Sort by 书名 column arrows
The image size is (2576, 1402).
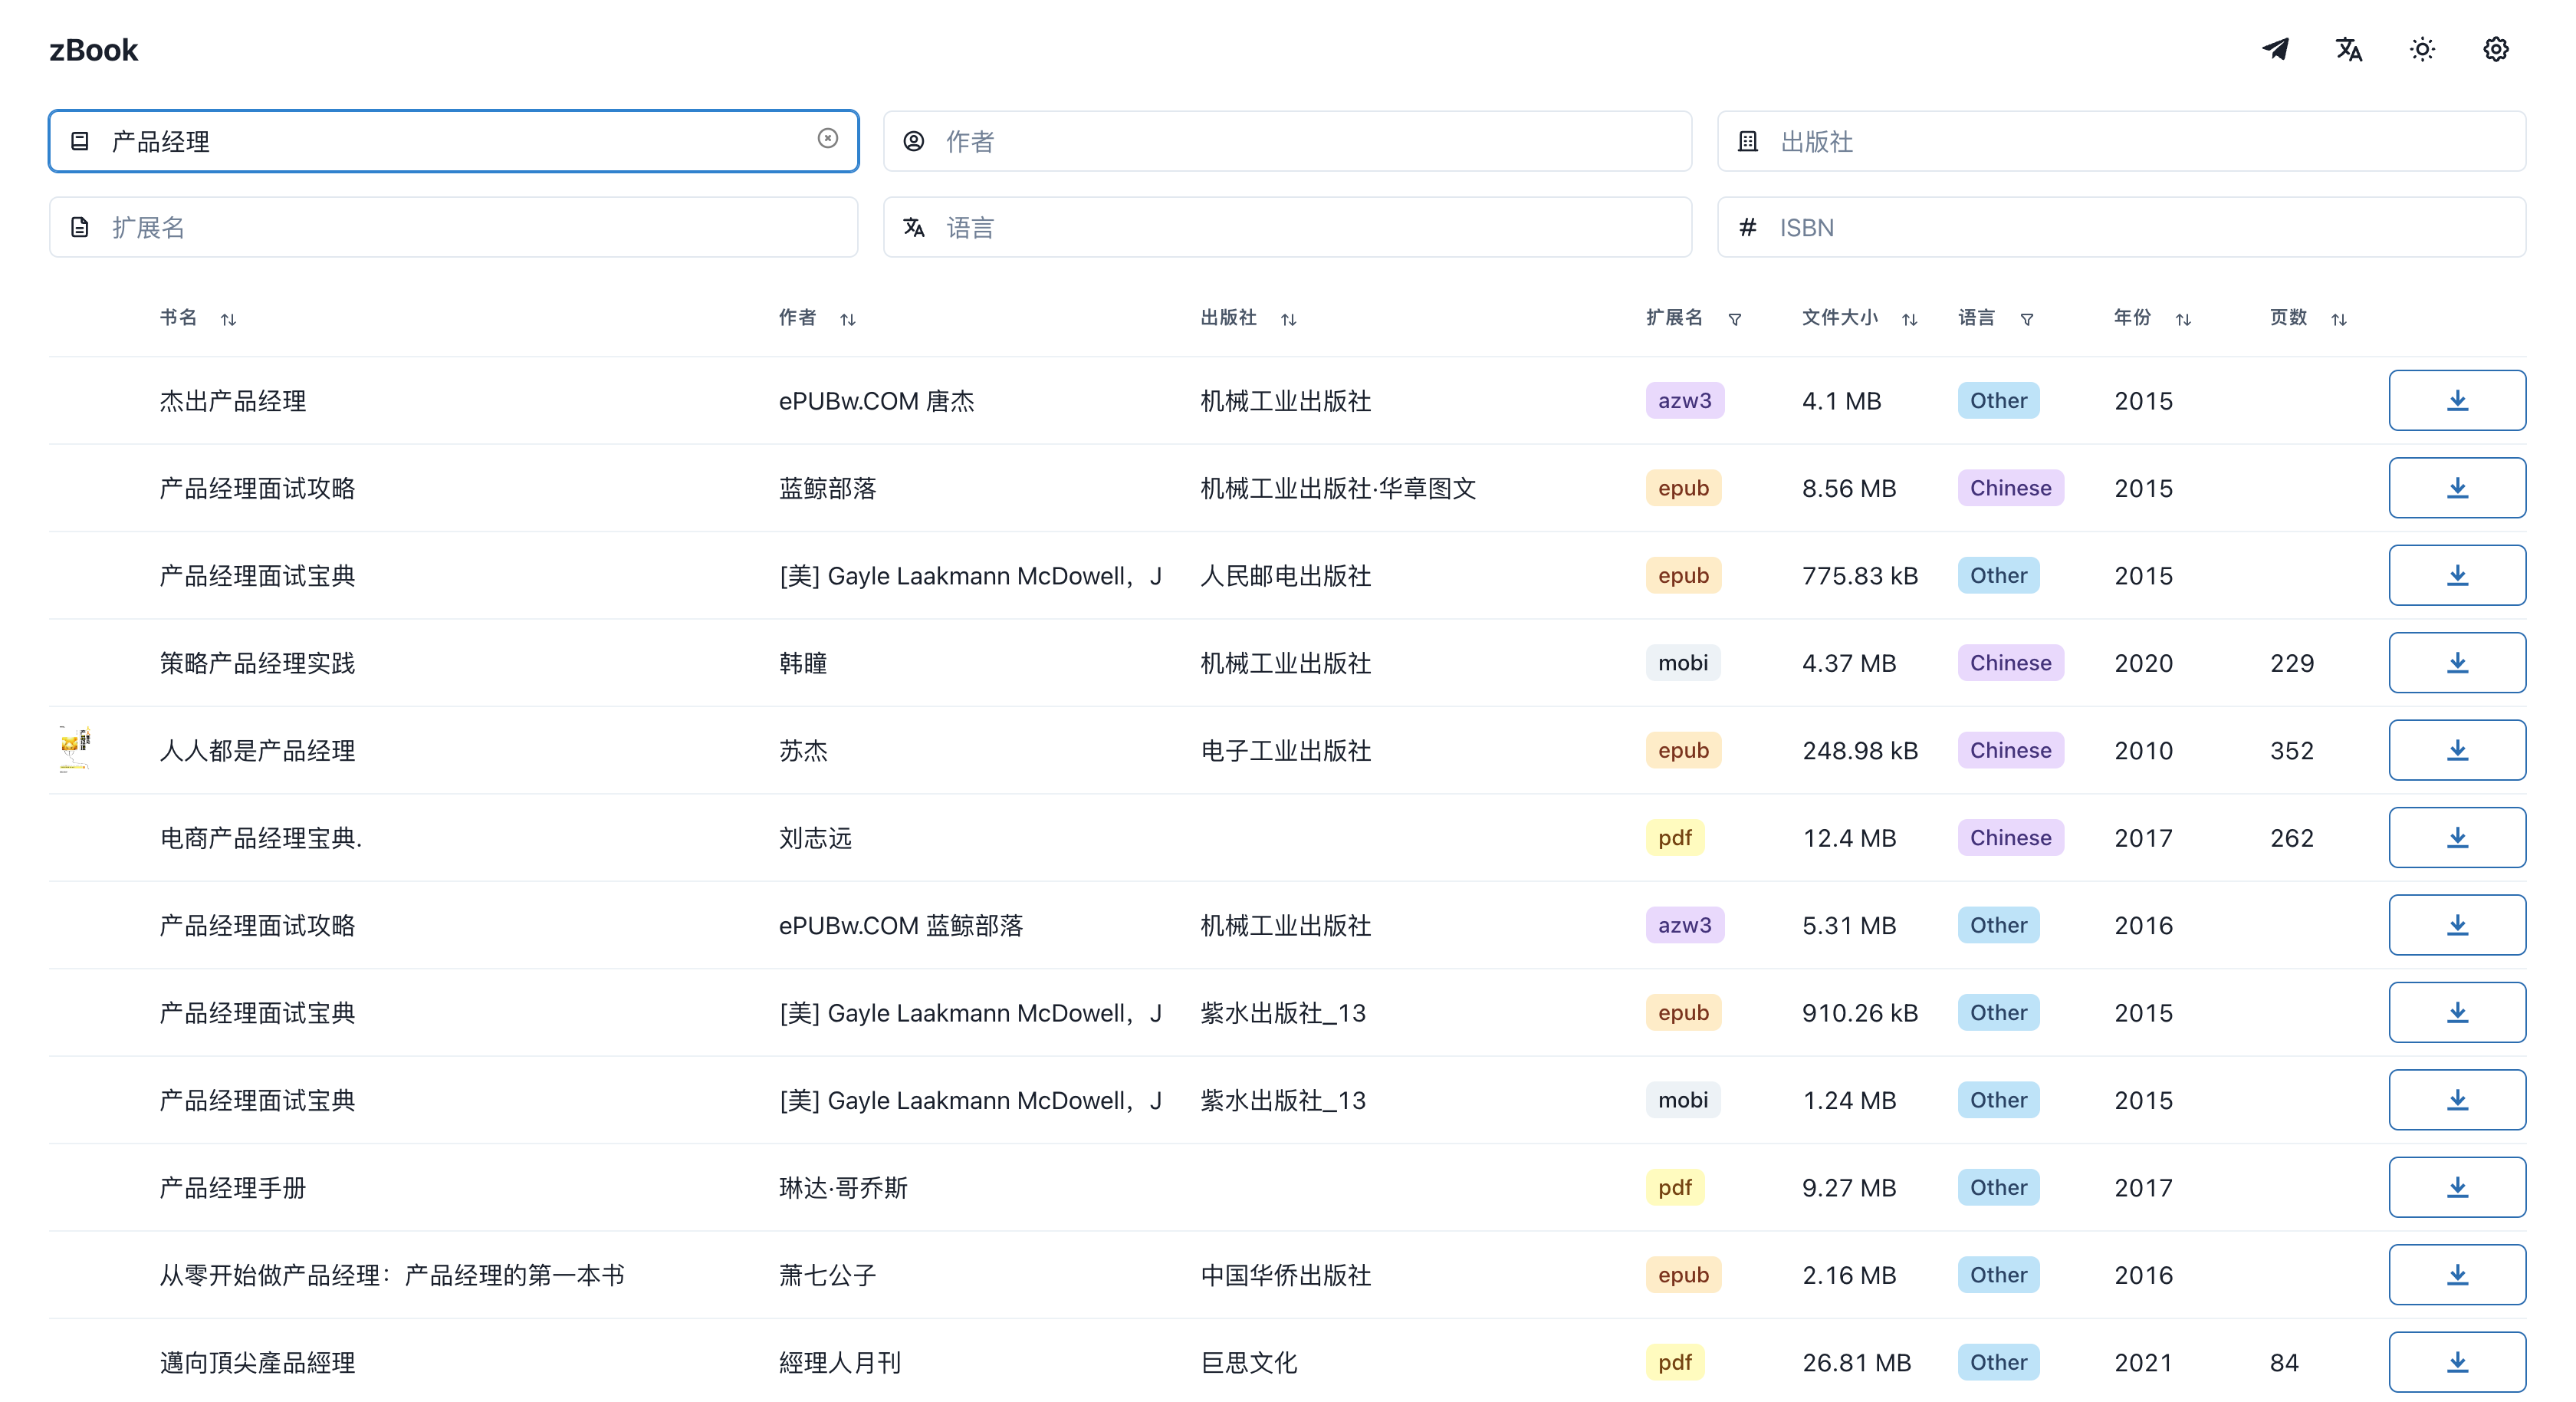pyautogui.click(x=228, y=319)
